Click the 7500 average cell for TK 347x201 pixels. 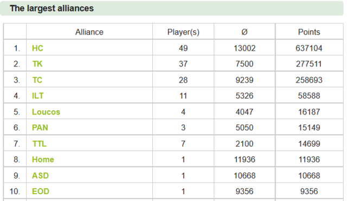coord(245,63)
